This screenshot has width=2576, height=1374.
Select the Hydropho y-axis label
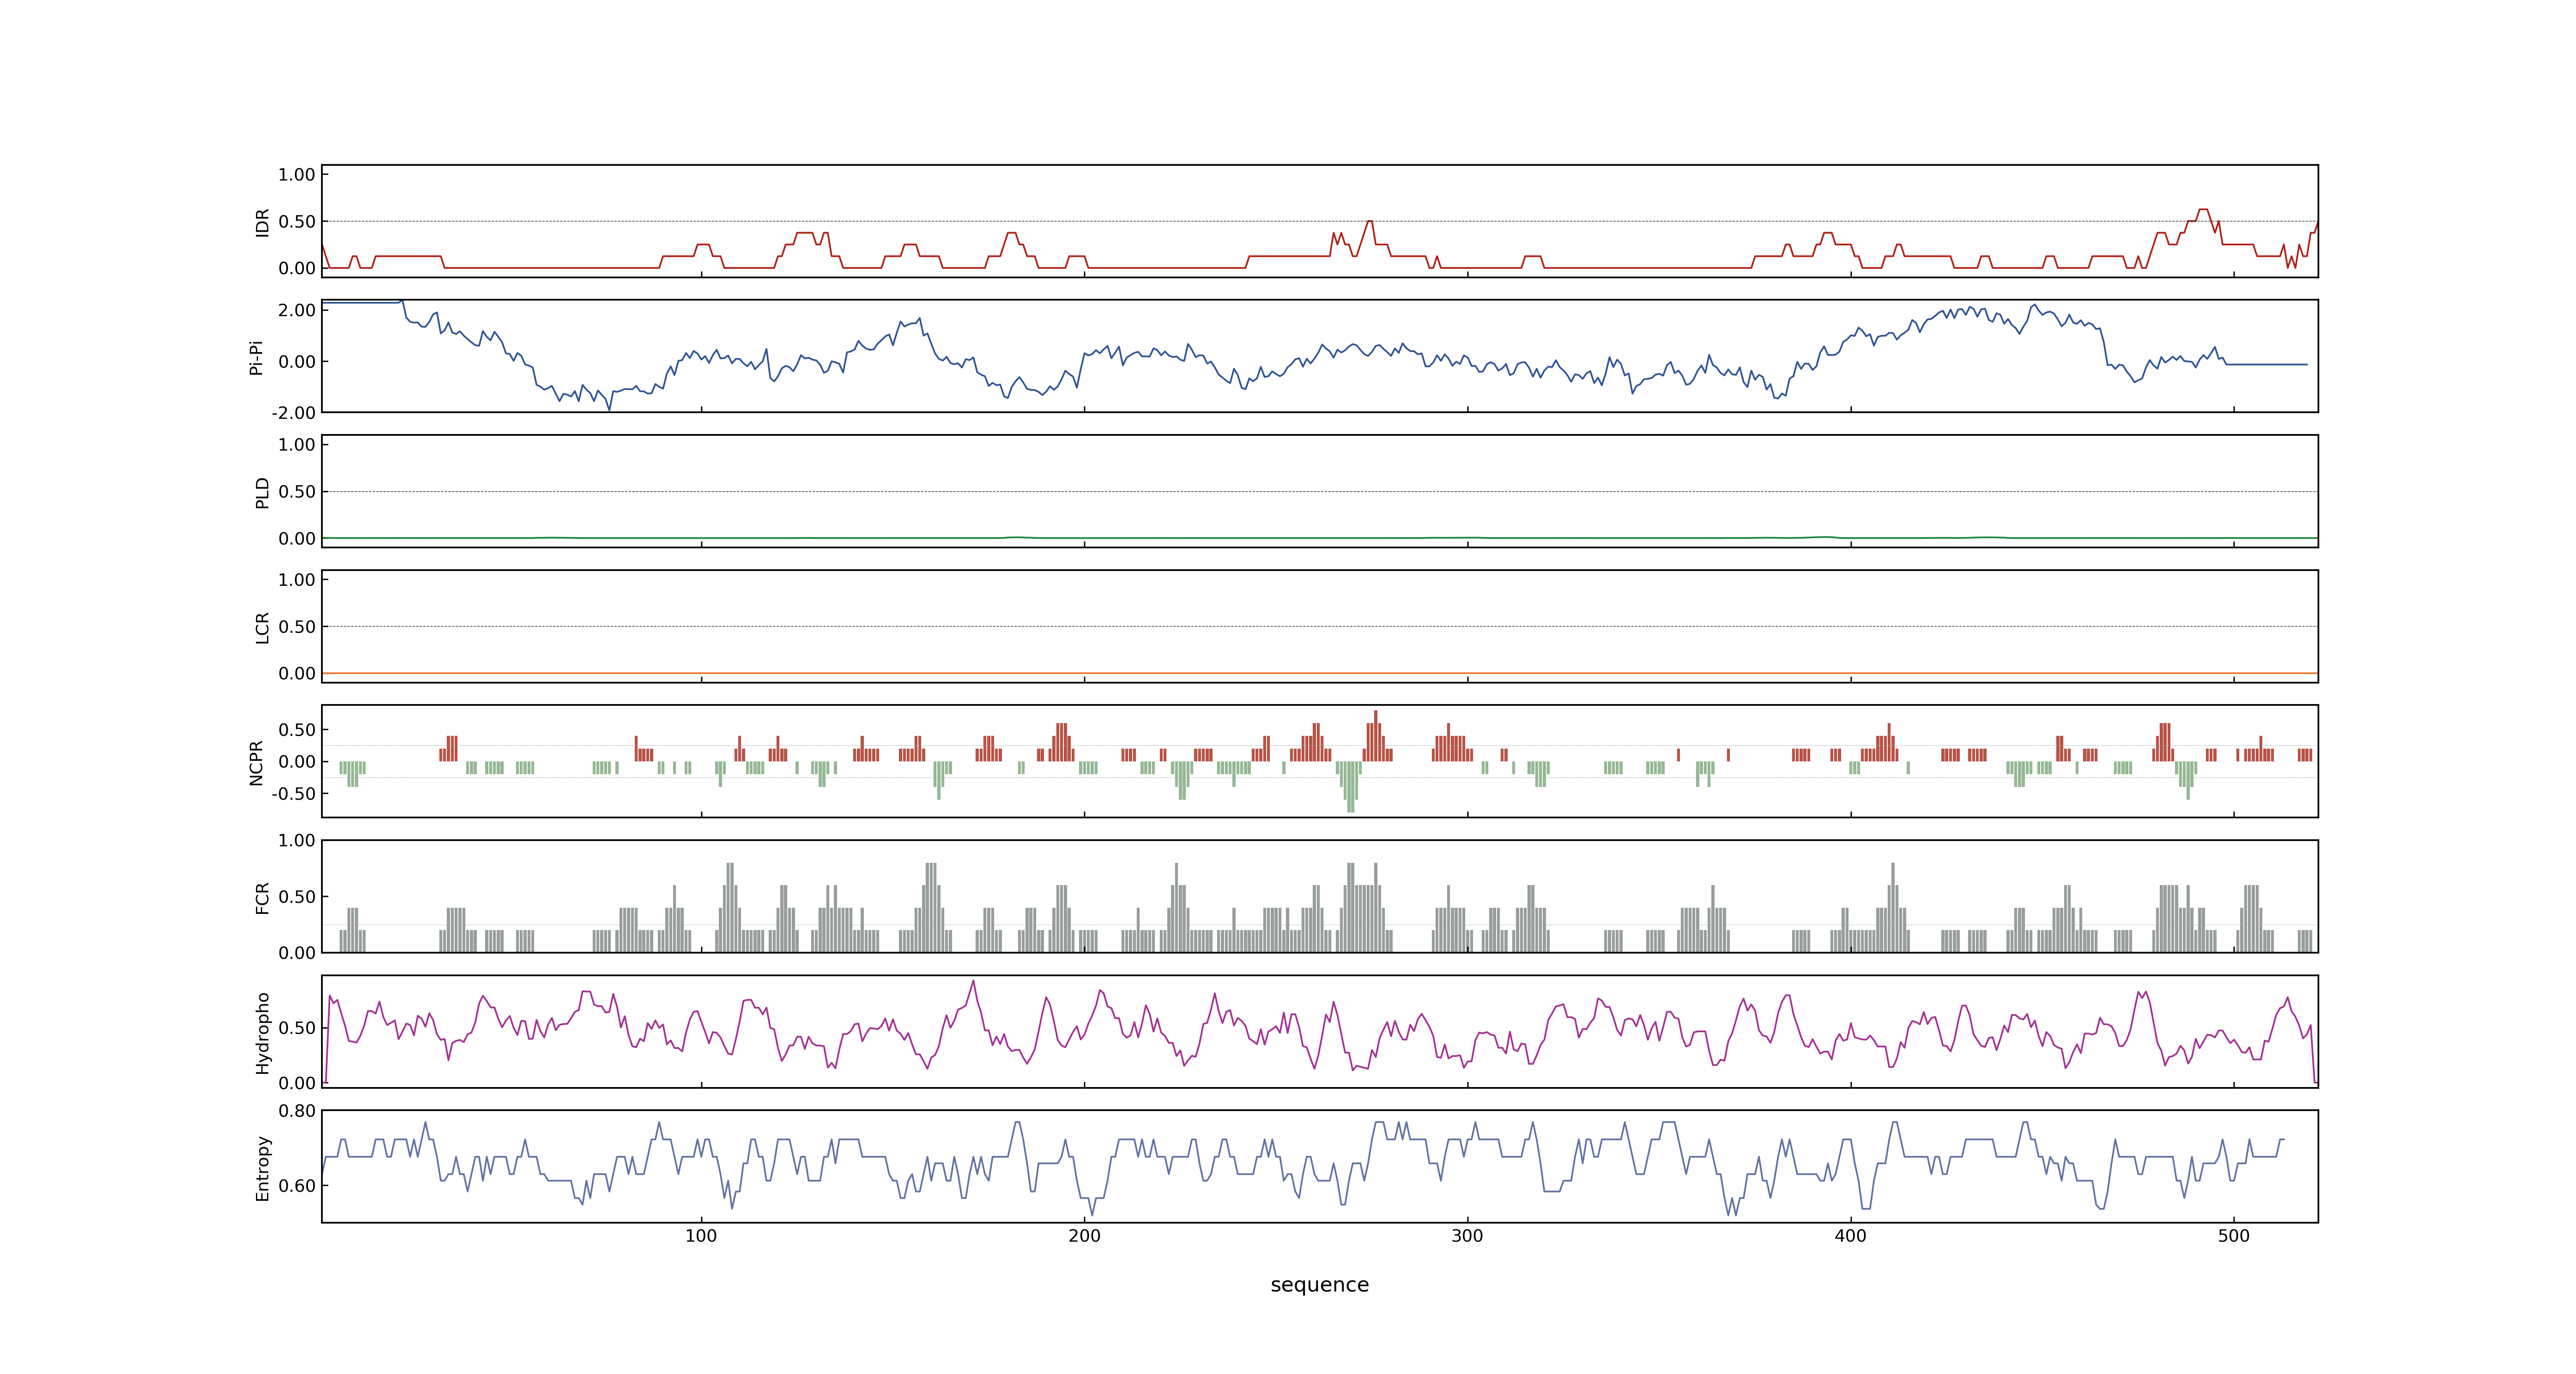262,1033
